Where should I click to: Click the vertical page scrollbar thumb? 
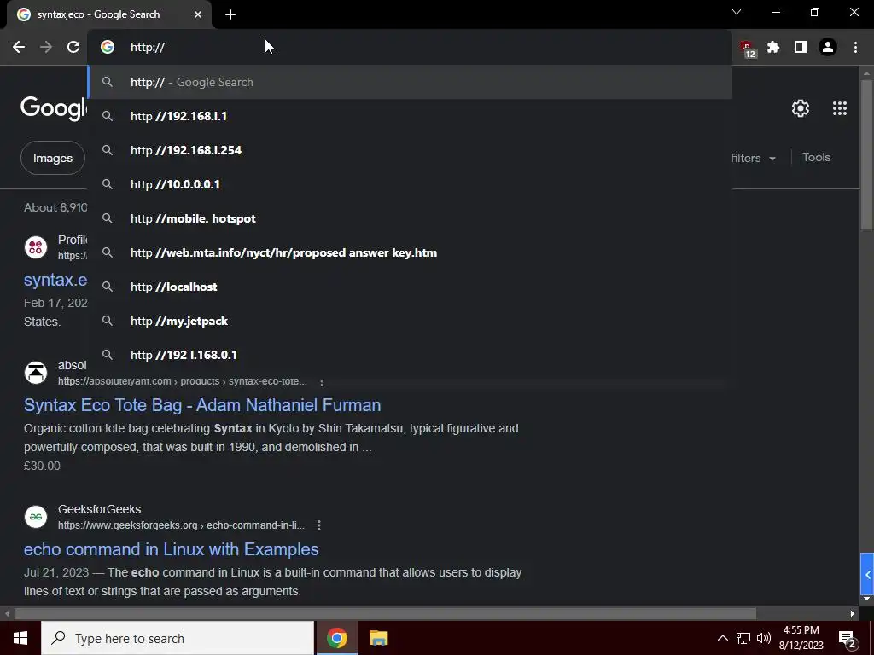866,154
